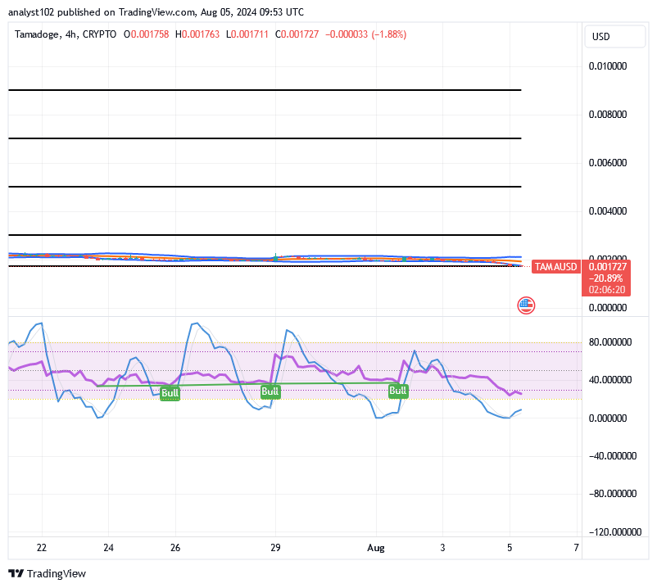Click the -20.89% change in price label
Screen dimensions: 657x588
coord(604,277)
